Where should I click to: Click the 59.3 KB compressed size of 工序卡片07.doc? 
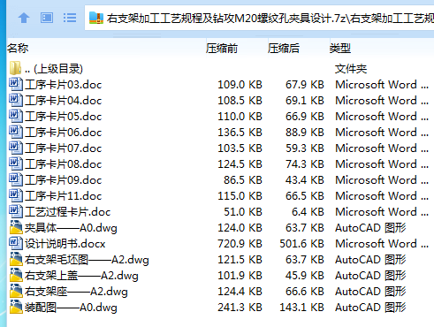tap(305, 148)
